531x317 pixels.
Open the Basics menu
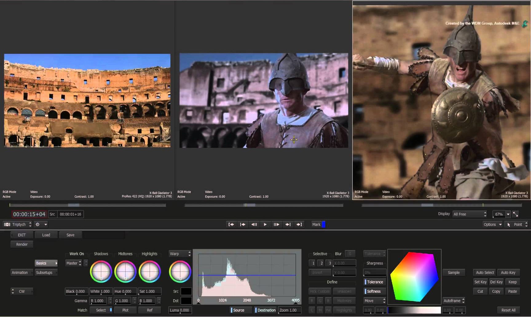pyautogui.click(x=46, y=263)
